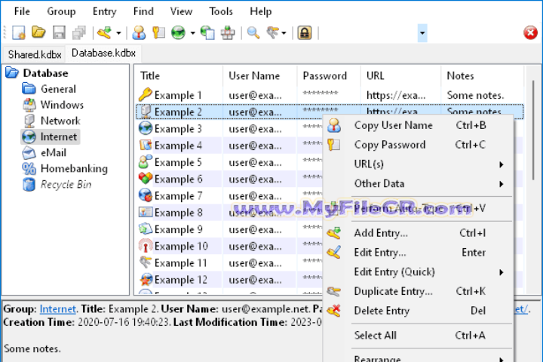The width and height of the screenshot is (543, 362).
Task: Choose Copy Password in context menu
Action: point(419,145)
